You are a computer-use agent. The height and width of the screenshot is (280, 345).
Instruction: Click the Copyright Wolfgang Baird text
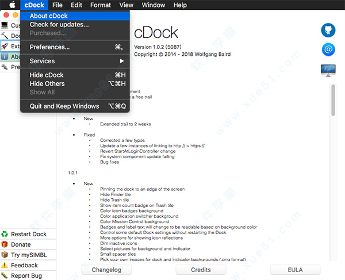pyautogui.click(x=182, y=54)
